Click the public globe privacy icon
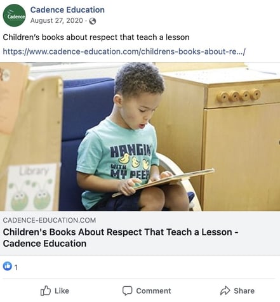Viewport: 280px width, 302px height. click(93, 21)
